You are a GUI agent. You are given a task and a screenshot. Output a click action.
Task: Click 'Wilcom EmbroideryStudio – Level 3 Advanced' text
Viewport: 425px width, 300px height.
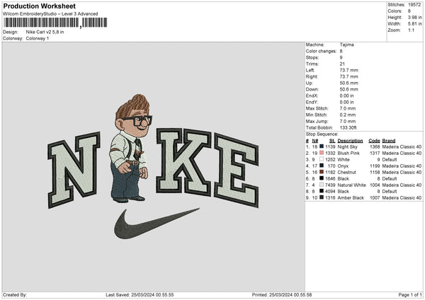50,14
